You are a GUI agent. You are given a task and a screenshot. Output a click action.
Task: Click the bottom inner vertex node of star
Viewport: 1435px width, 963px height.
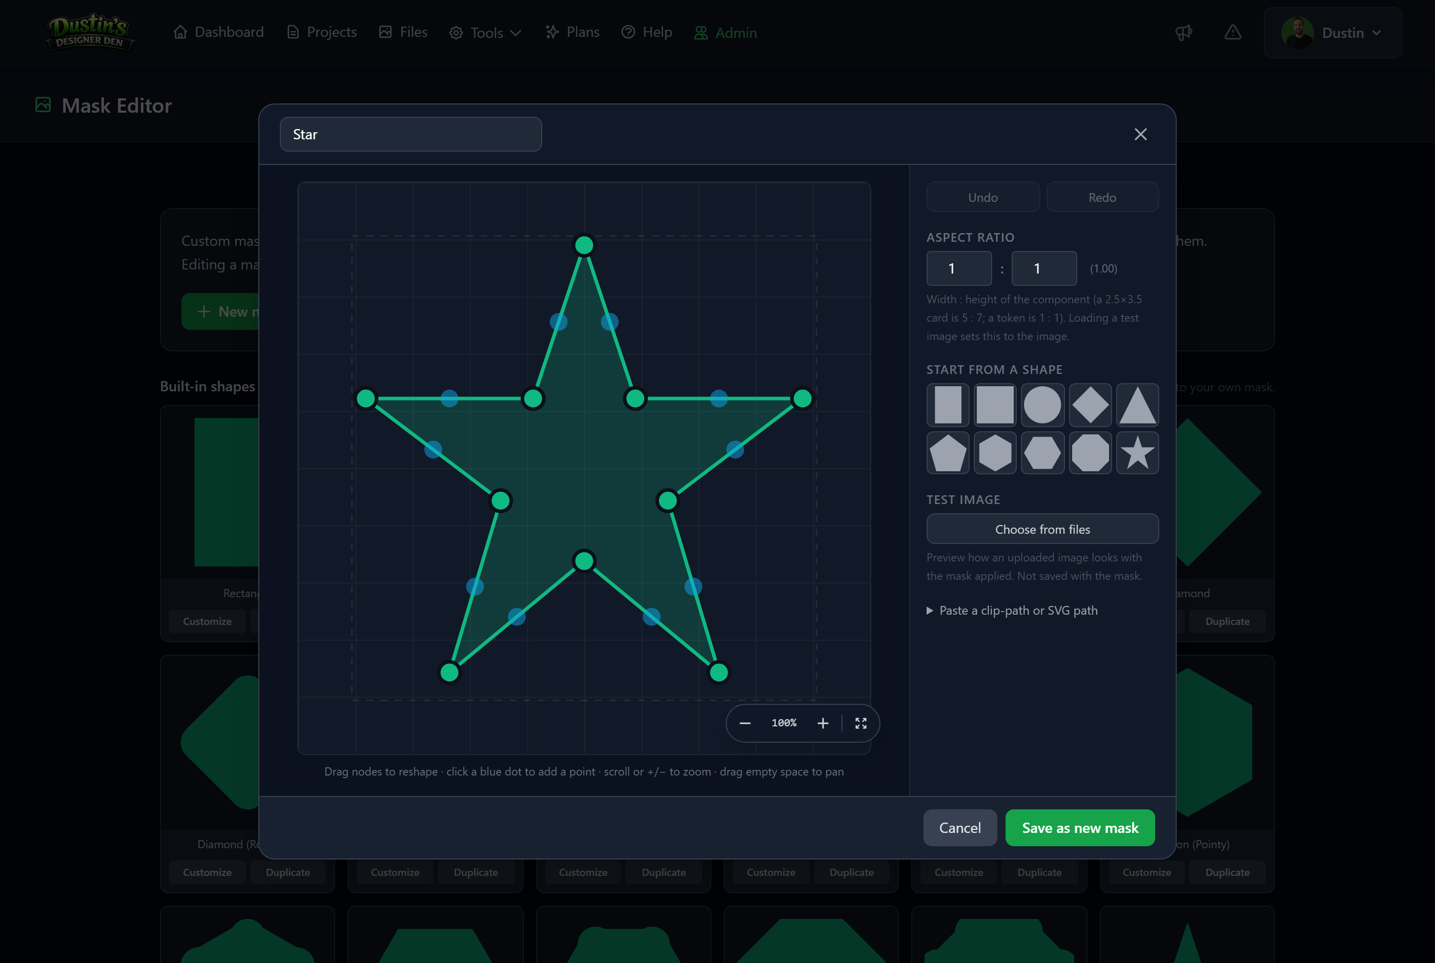pos(584,561)
